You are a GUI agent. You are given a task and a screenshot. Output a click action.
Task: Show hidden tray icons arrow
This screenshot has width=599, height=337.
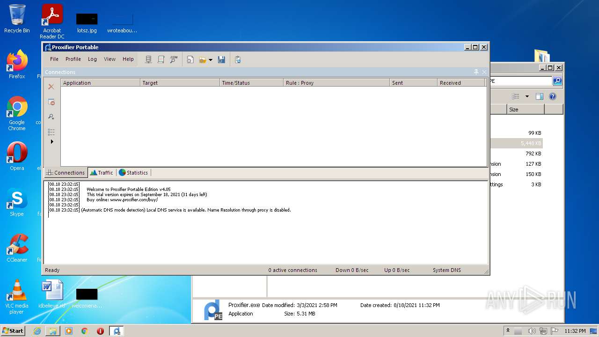coord(508,330)
